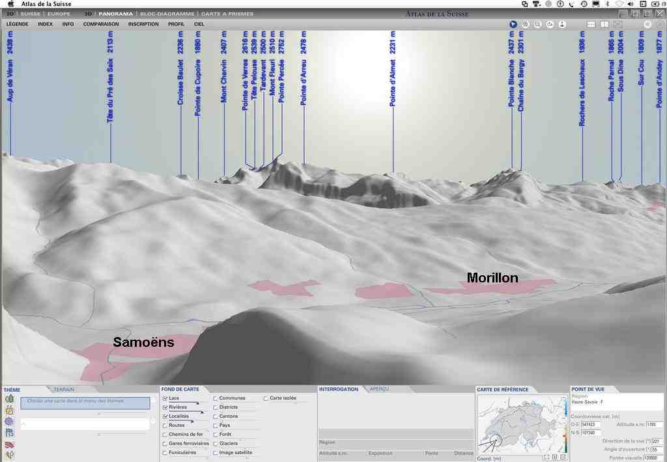
Task: Select the arrow pointer tool
Action: pos(513,24)
